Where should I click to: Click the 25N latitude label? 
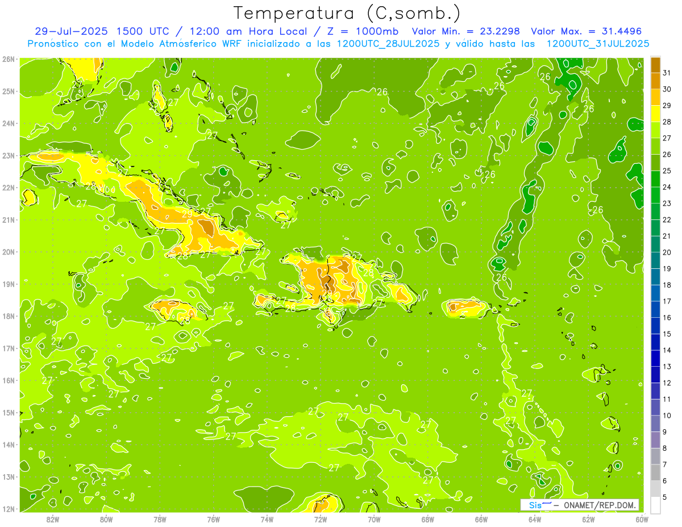pos(8,91)
